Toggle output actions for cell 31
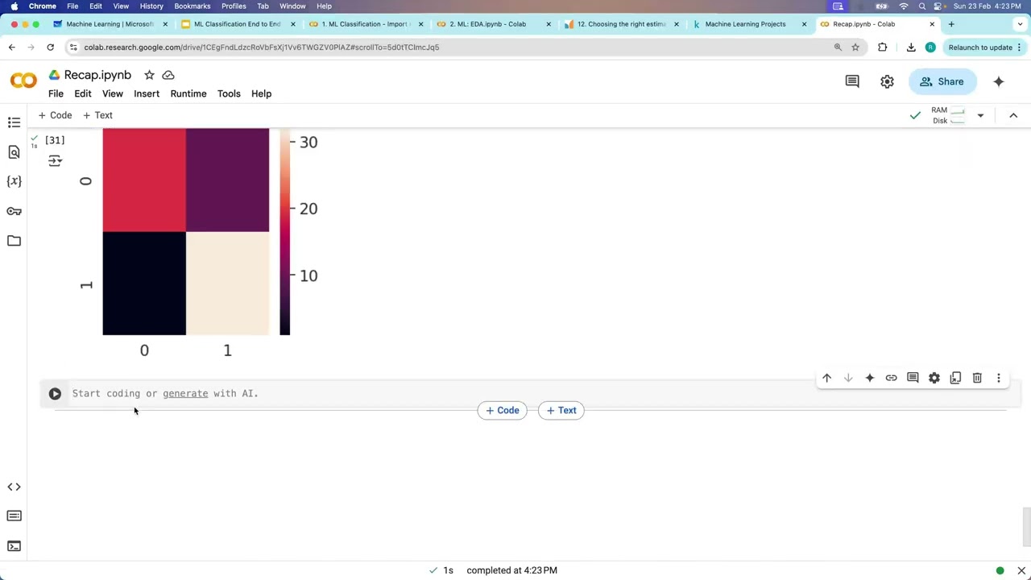The height and width of the screenshot is (580, 1031). click(x=55, y=161)
